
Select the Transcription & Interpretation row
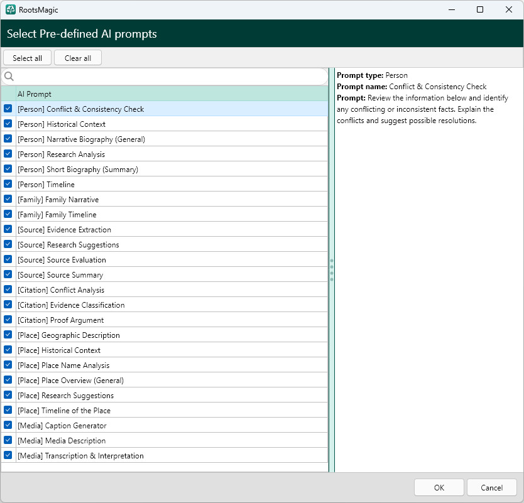click(x=165, y=455)
